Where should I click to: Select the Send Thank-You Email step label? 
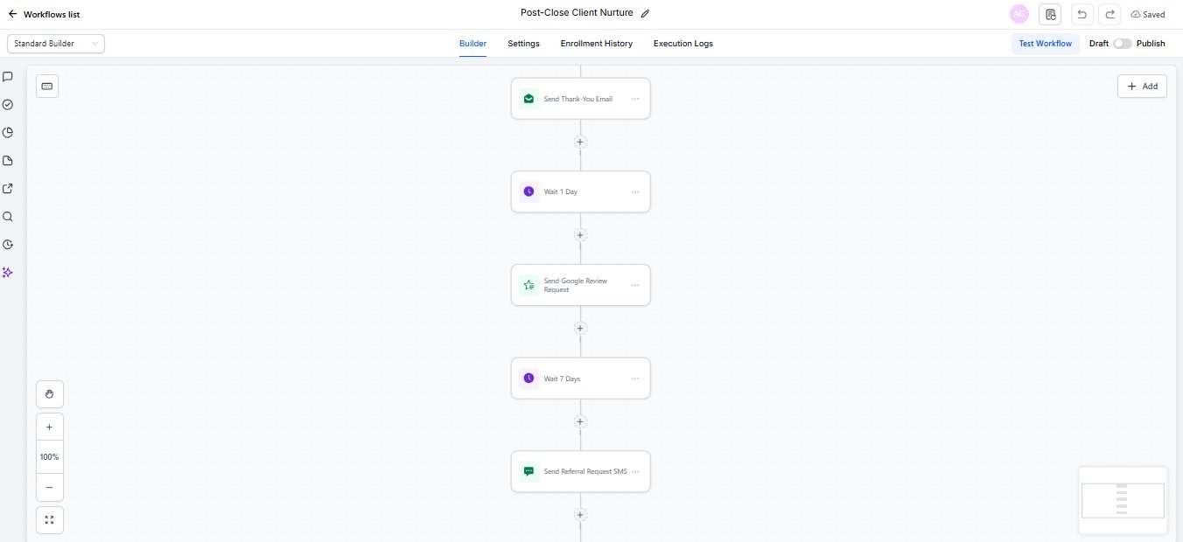click(578, 99)
